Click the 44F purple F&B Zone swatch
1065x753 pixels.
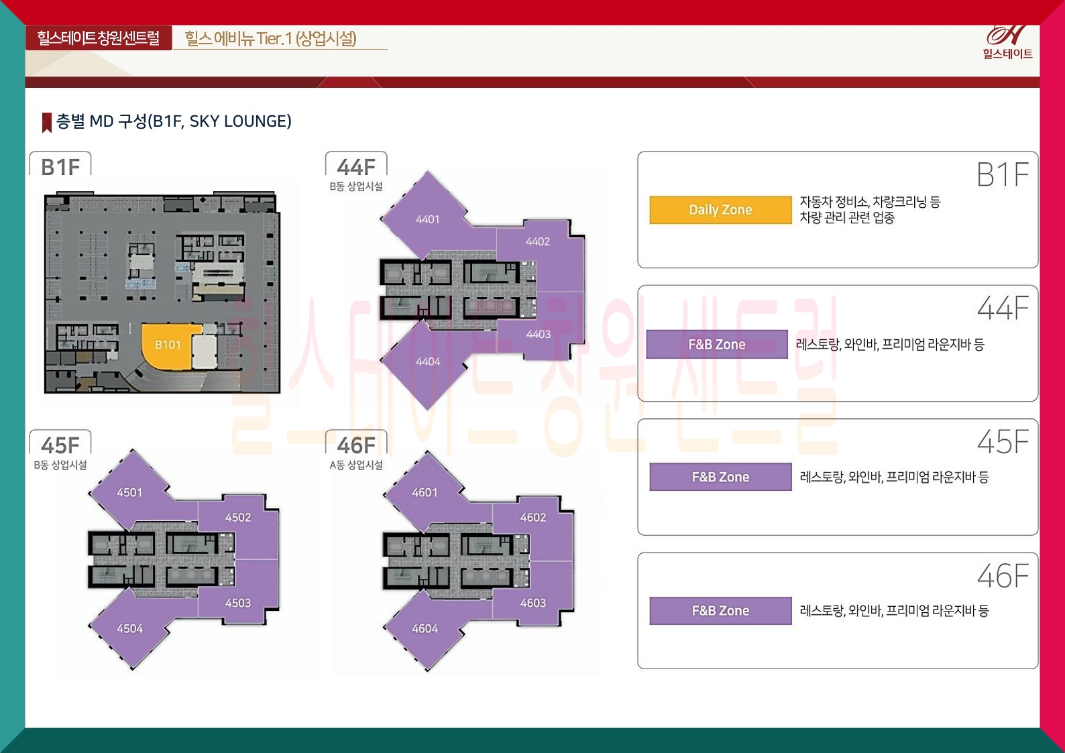717,344
